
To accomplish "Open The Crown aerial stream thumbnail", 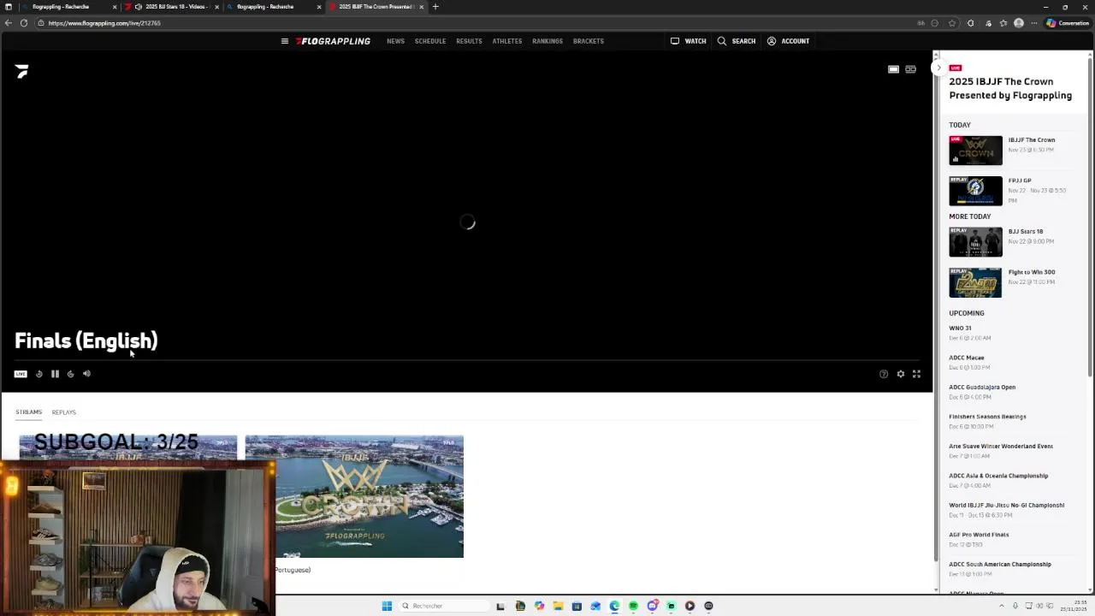I will (x=354, y=497).
